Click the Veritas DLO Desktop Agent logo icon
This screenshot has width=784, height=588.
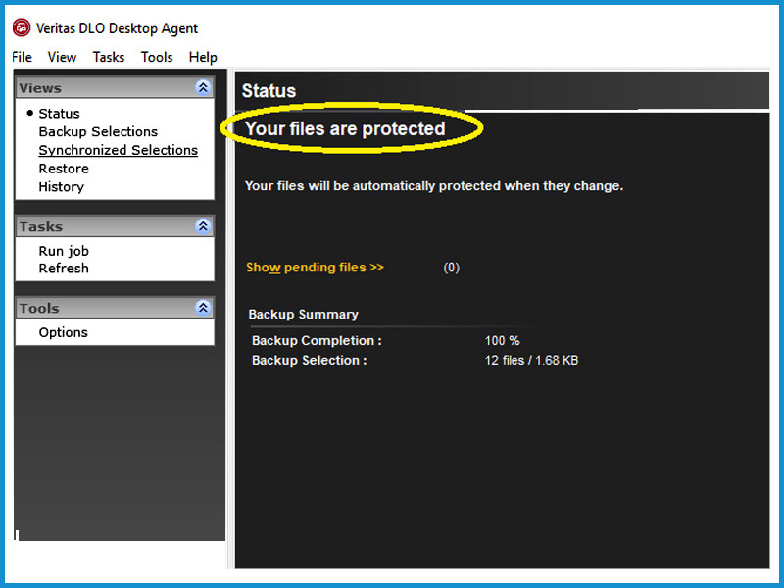21,28
